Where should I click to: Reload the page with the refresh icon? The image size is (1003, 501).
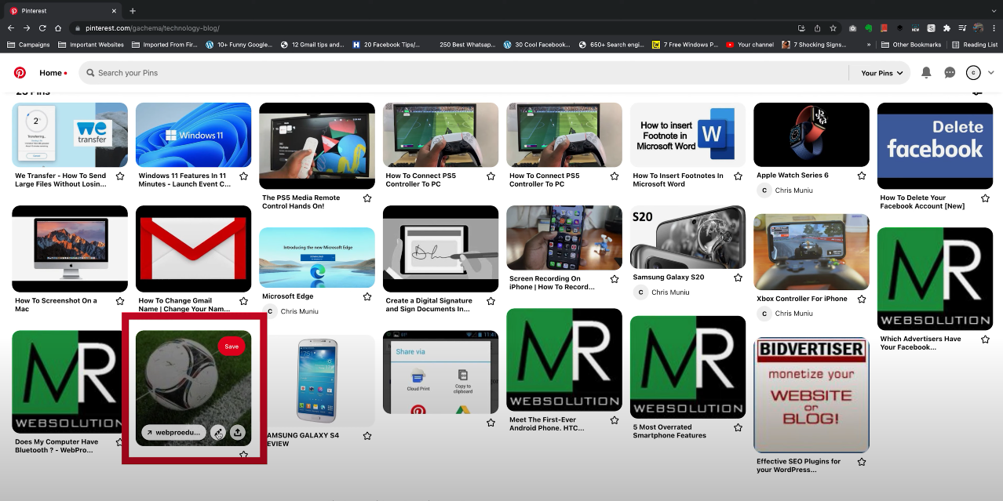pos(42,28)
